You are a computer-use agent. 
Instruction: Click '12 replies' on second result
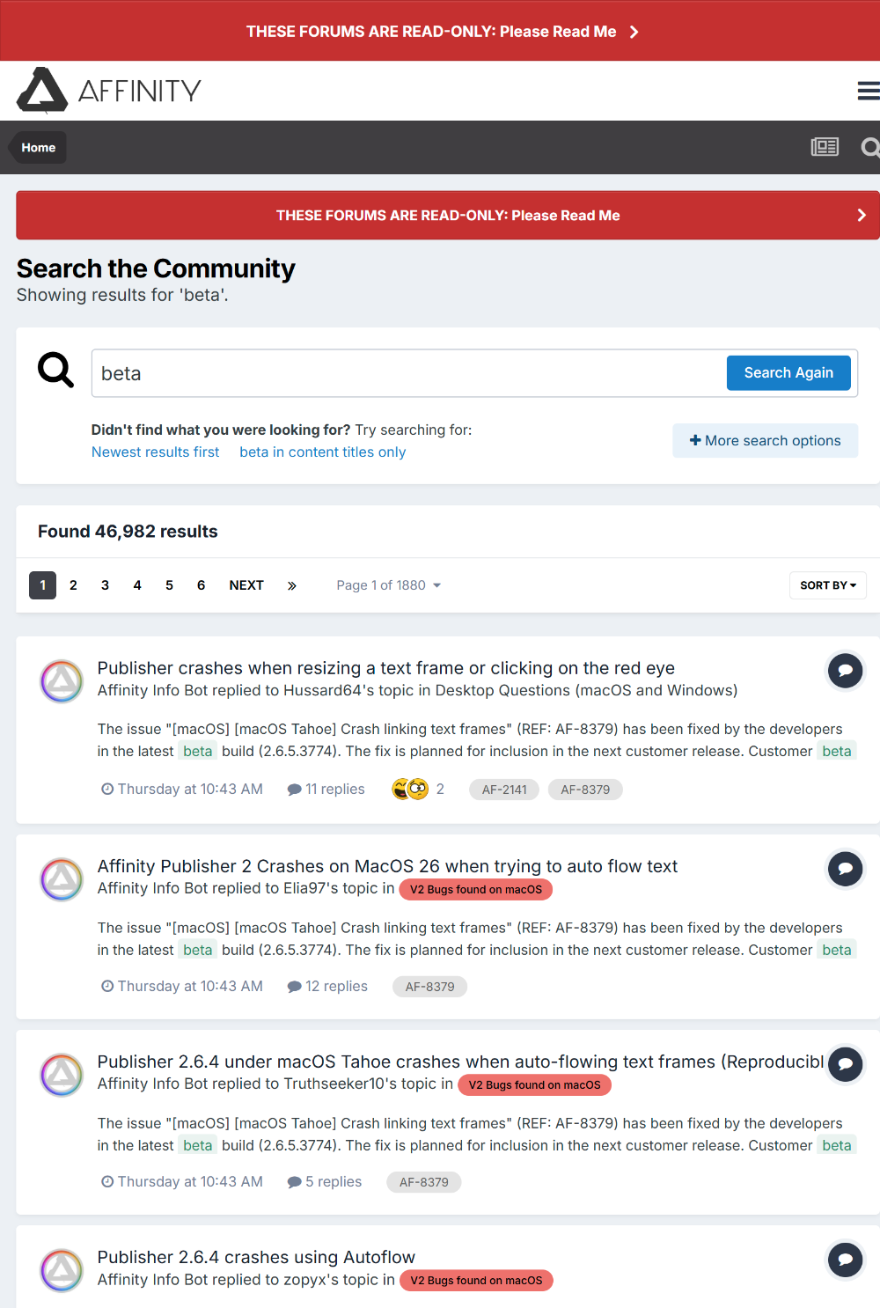click(x=327, y=986)
